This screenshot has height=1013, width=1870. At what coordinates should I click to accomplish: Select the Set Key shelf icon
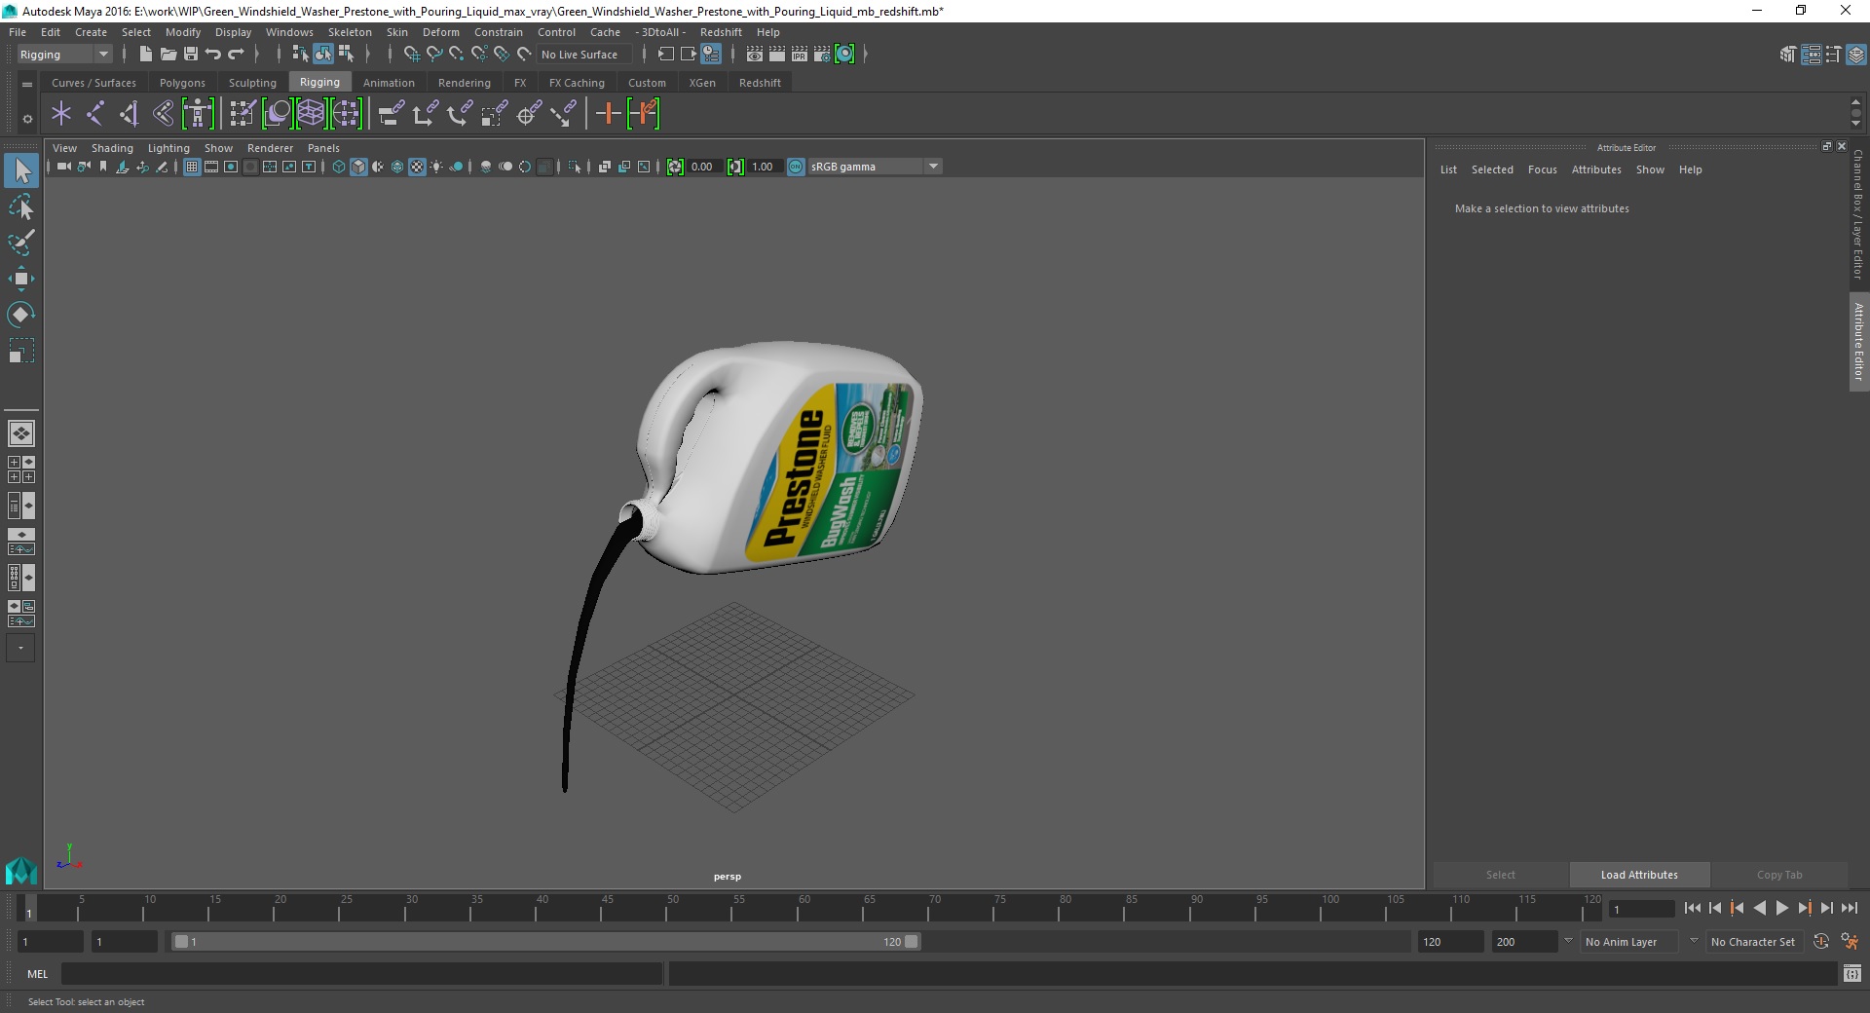tap(609, 114)
